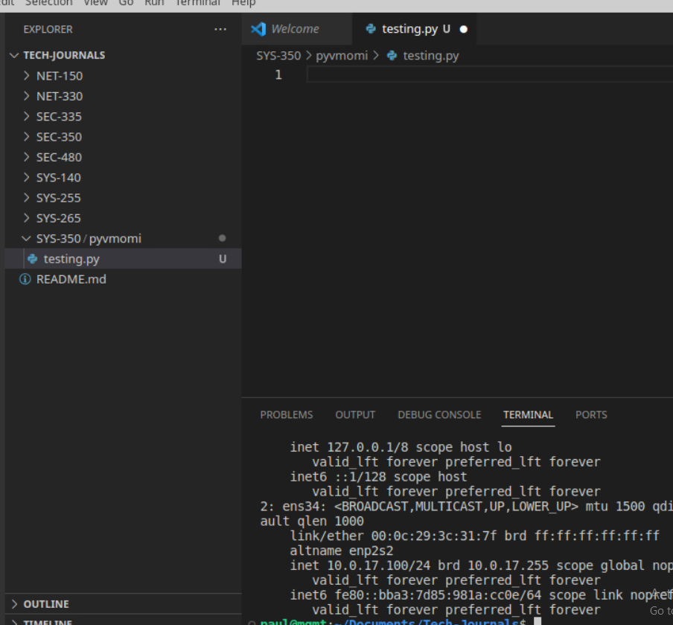
Task: Click the Explorer more actions ellipsis
Action: coord(220,29)
